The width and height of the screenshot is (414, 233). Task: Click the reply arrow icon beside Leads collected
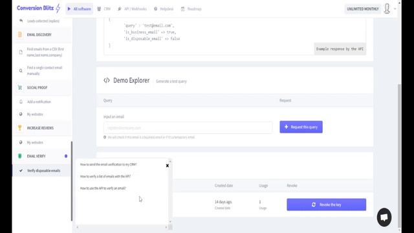tap(21, 21)
